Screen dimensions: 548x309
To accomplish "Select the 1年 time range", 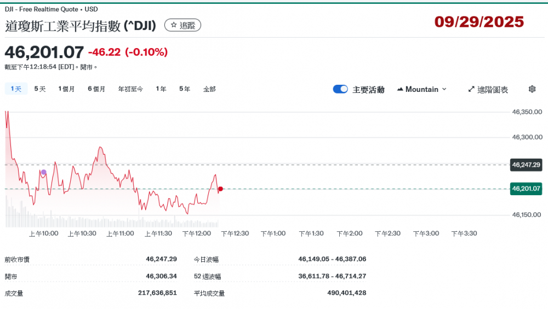I will pyautogui.click(x=161, y=89).
